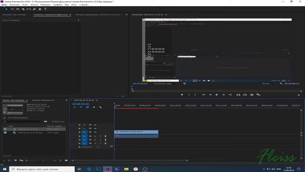
Task: Step forward one frame in Program monitor
Action: (224, 95)
